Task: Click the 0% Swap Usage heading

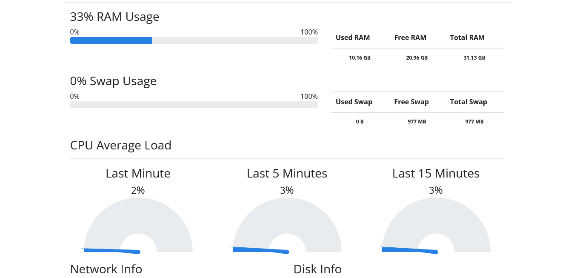Action: [113, 81]
